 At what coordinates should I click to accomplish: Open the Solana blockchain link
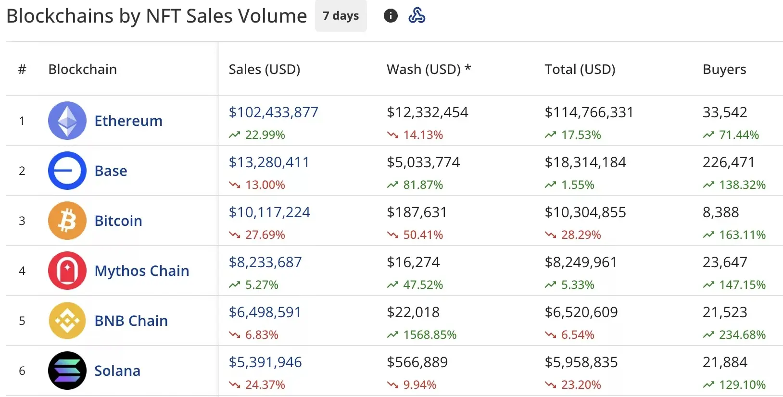click(117, 371)
